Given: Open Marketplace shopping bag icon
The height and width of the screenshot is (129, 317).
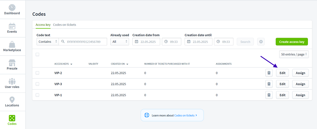Looking at the screenshot, I should 12,44.
